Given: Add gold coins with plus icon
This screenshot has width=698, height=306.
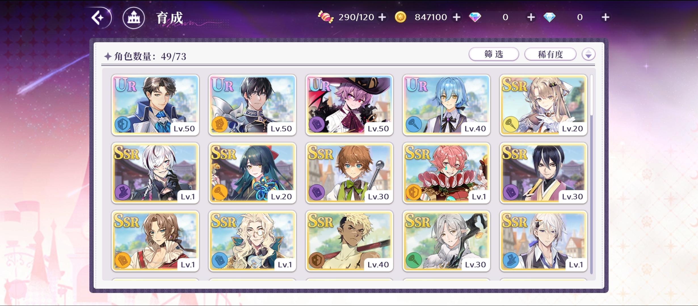Looking at the screenshot, I should (x=456, y=17).
